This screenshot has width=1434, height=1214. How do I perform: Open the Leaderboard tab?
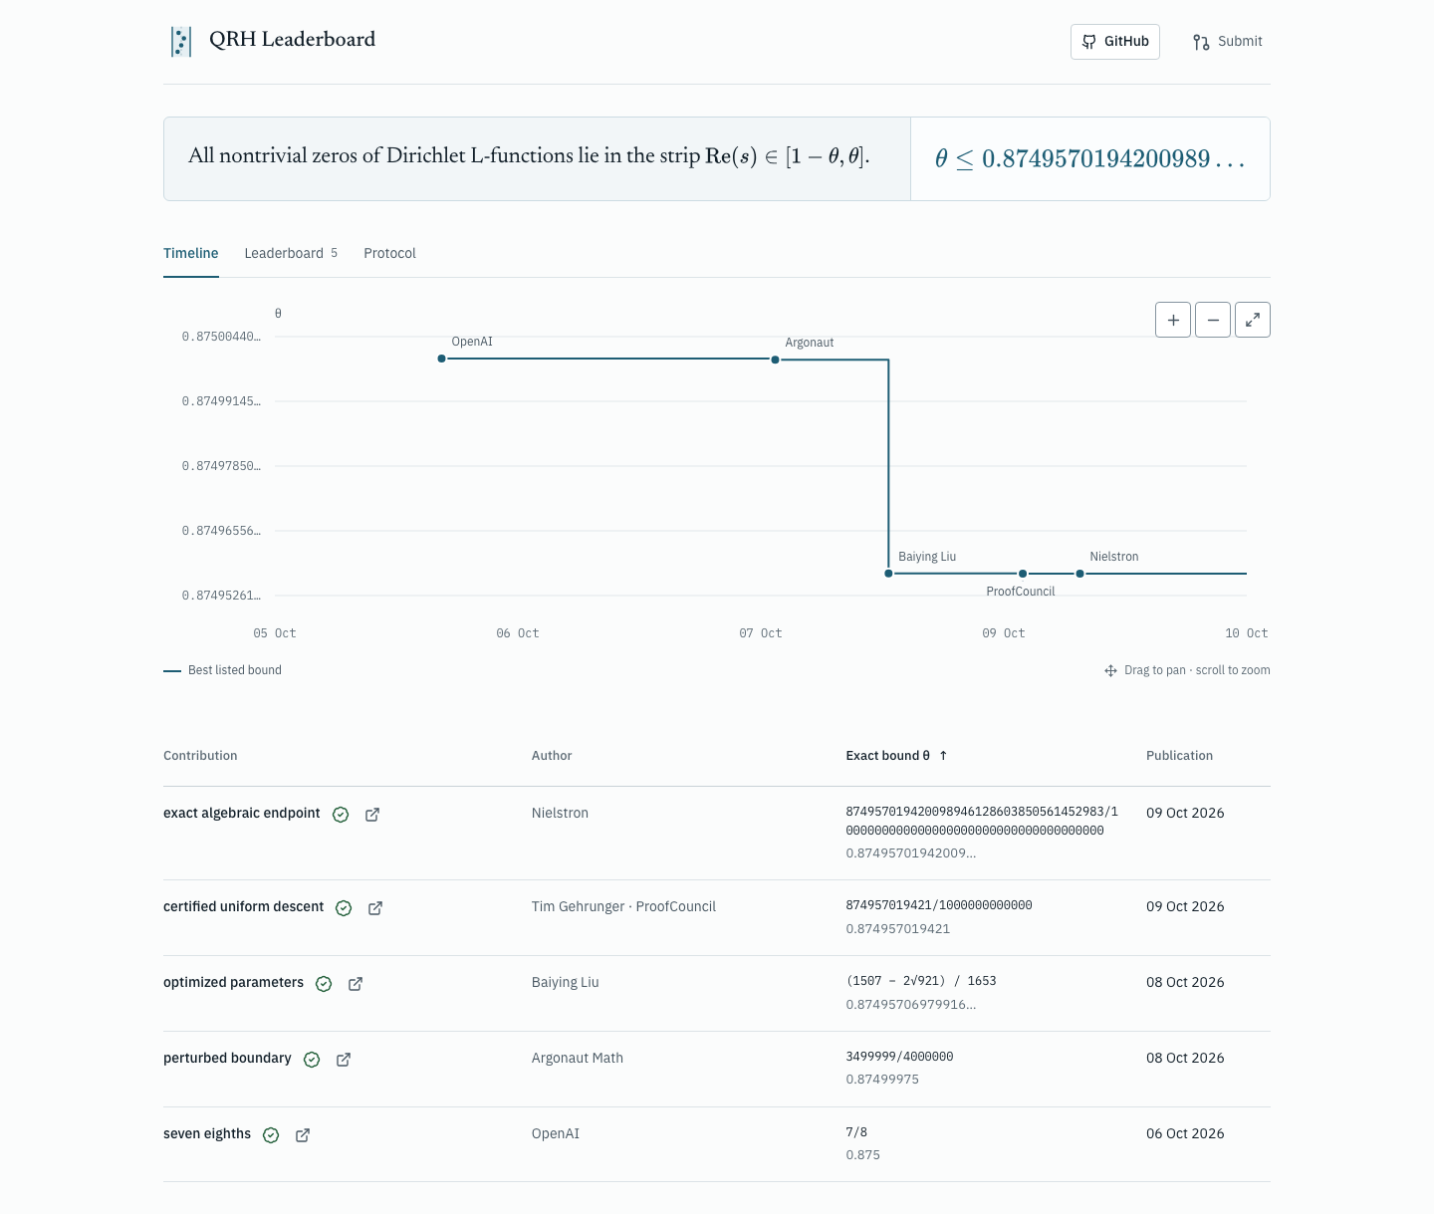click(291, 253)
